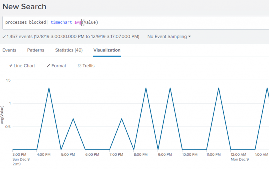Click the avg(Value) y-axis label

click(x=2, y=115)
